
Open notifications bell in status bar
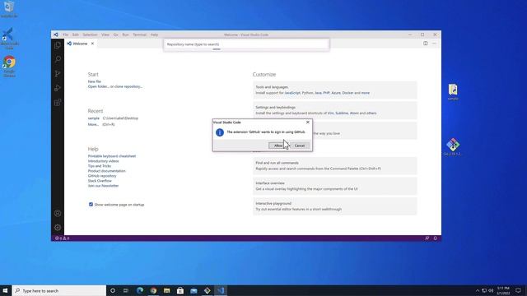point(436,238)
